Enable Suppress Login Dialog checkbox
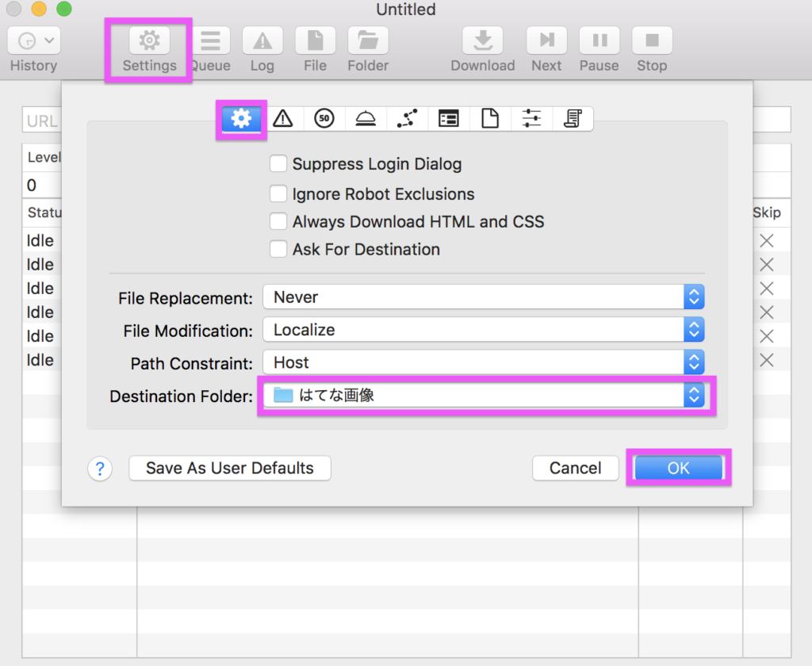This screenshot has width=812, height=666. [278, 164]
